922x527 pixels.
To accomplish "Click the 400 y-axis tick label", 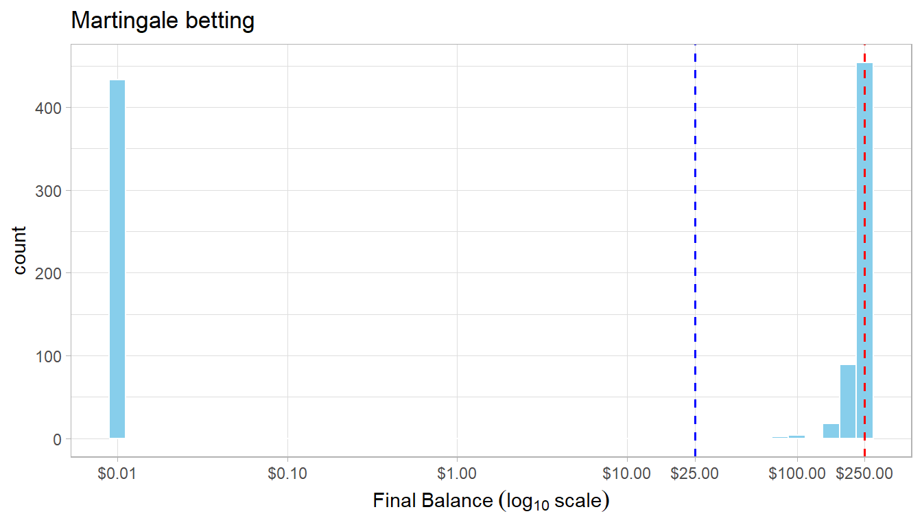I will coord(52,108).
